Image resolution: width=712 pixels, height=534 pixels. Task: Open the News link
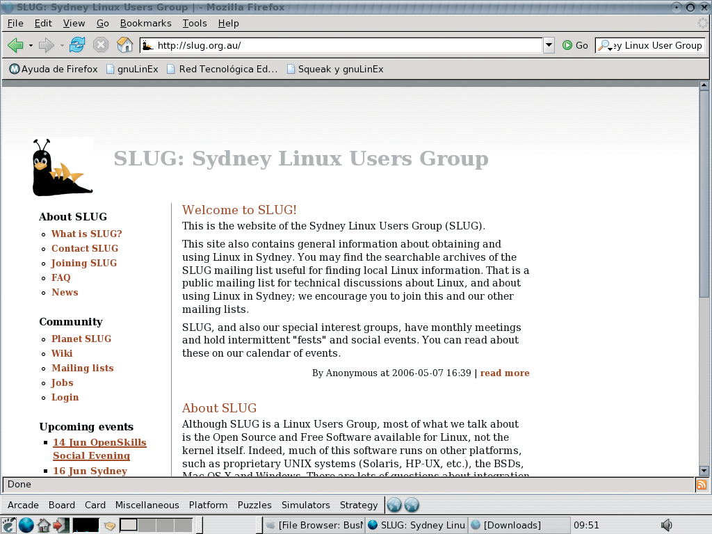coord(65,292)
